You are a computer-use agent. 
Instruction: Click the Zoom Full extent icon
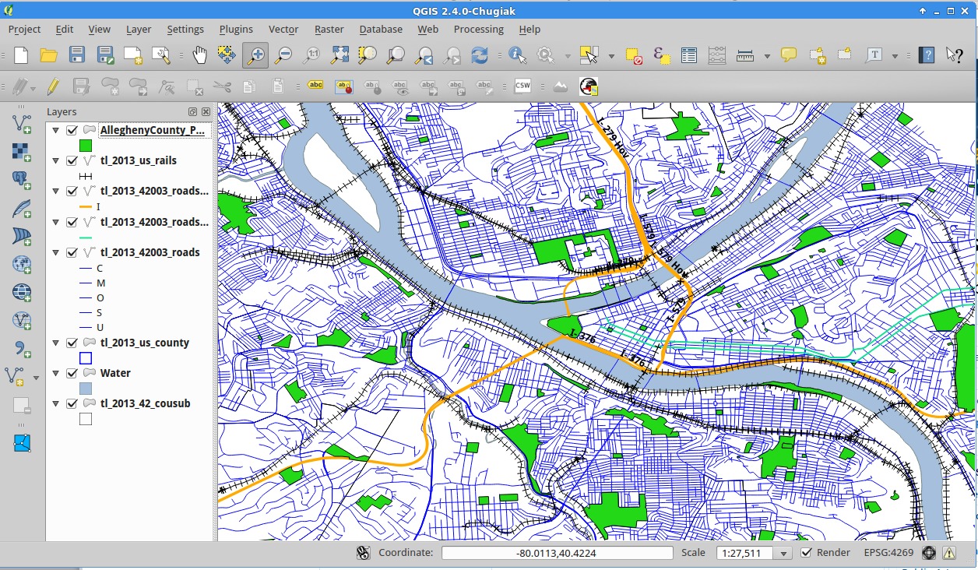click(x=339, y=55)
